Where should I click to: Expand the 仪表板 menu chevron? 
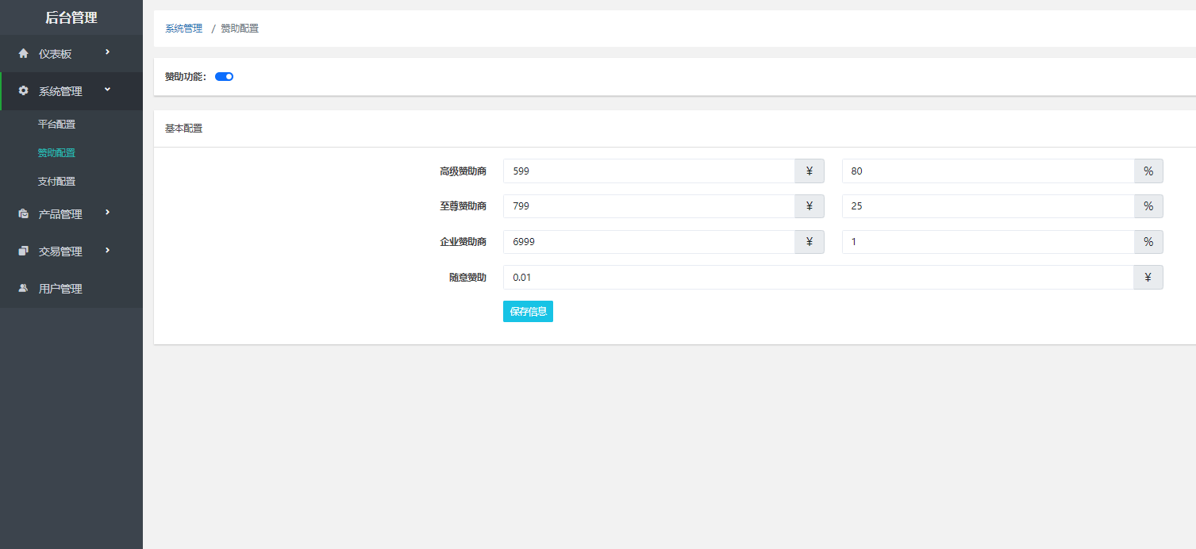(107, 52)
